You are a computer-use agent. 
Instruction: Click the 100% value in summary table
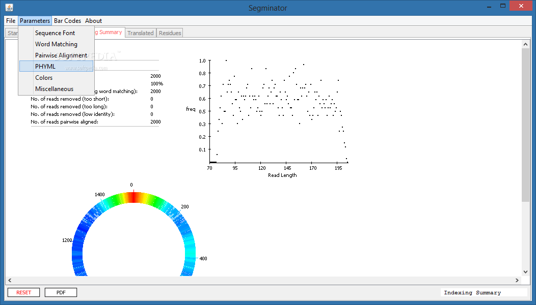pos(156,83)
